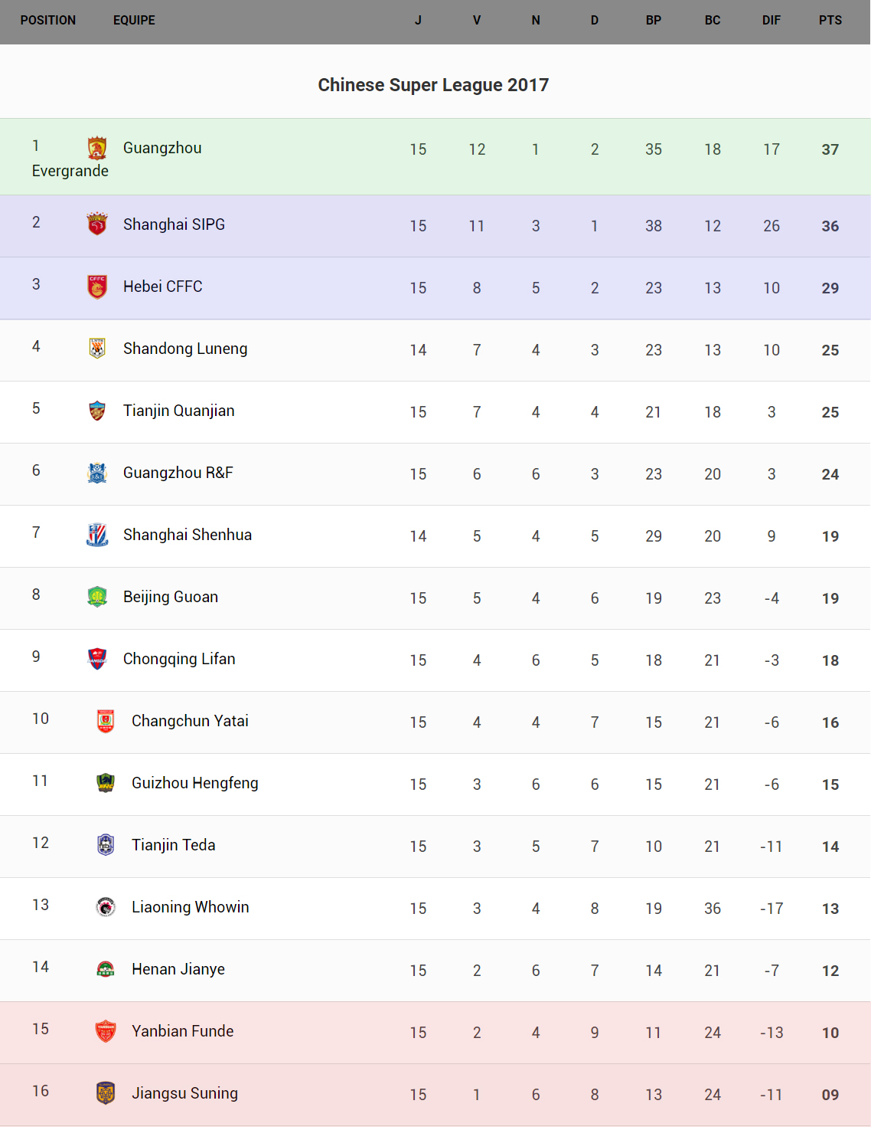The image size is (871, 1130).
Task: Select the Tianjin Teda team name
Action: click(173, 845)
